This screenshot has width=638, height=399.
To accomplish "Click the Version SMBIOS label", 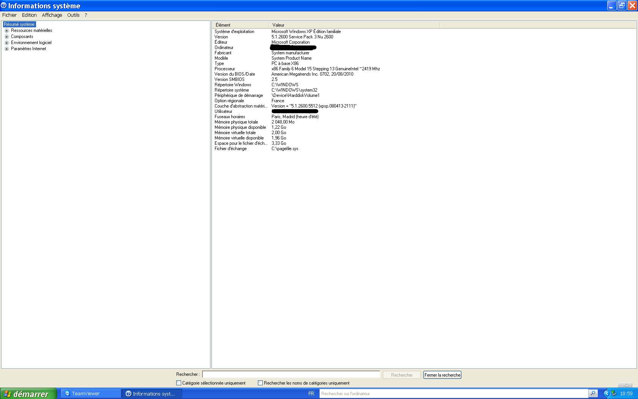I will pyautogui.click(x=229, y=79).
